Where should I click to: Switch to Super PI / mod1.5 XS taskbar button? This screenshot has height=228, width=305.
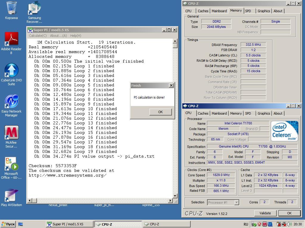click(x=70, y=224)
